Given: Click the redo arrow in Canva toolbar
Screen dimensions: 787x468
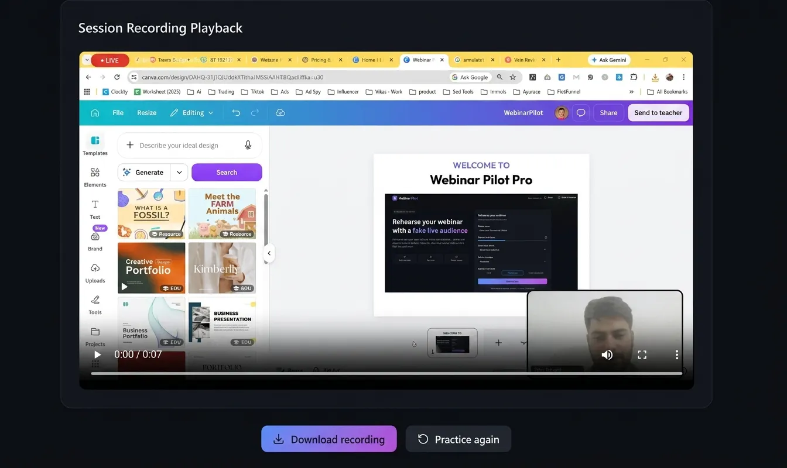Looking at the screenshot, I should [255, 113].
